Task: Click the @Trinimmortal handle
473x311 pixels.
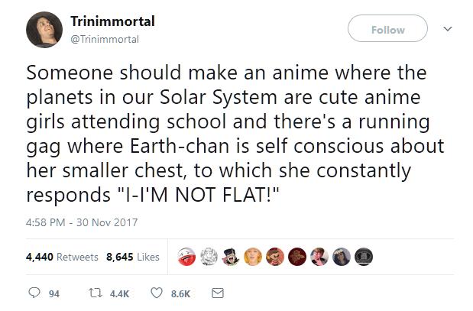Action: [x=103, y=39]
